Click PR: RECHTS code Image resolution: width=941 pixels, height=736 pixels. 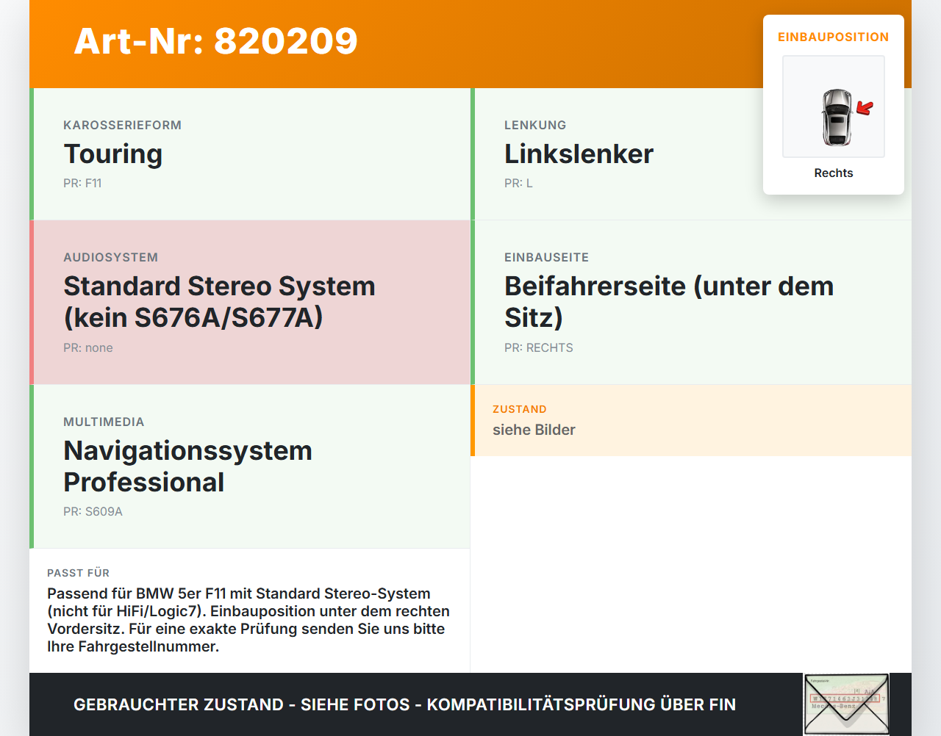(x=539, y=347)
